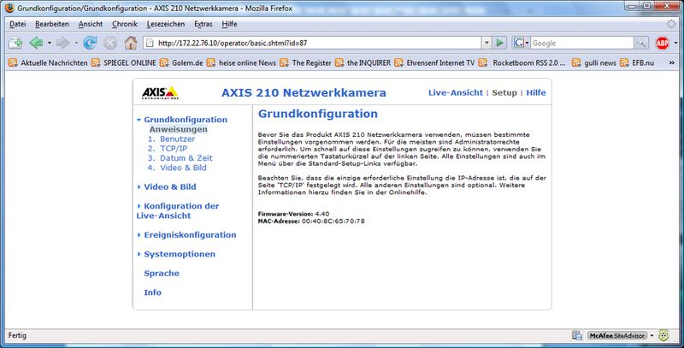Open Ehrensenf Internet TV bookmark

pos(440,62)
